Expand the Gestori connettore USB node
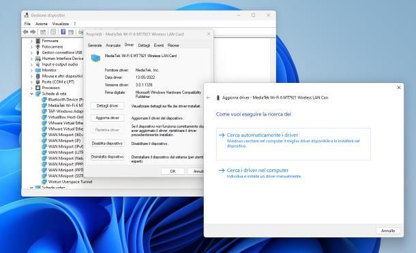The width and height of the screenshot is (416, 253). point(31,52)
